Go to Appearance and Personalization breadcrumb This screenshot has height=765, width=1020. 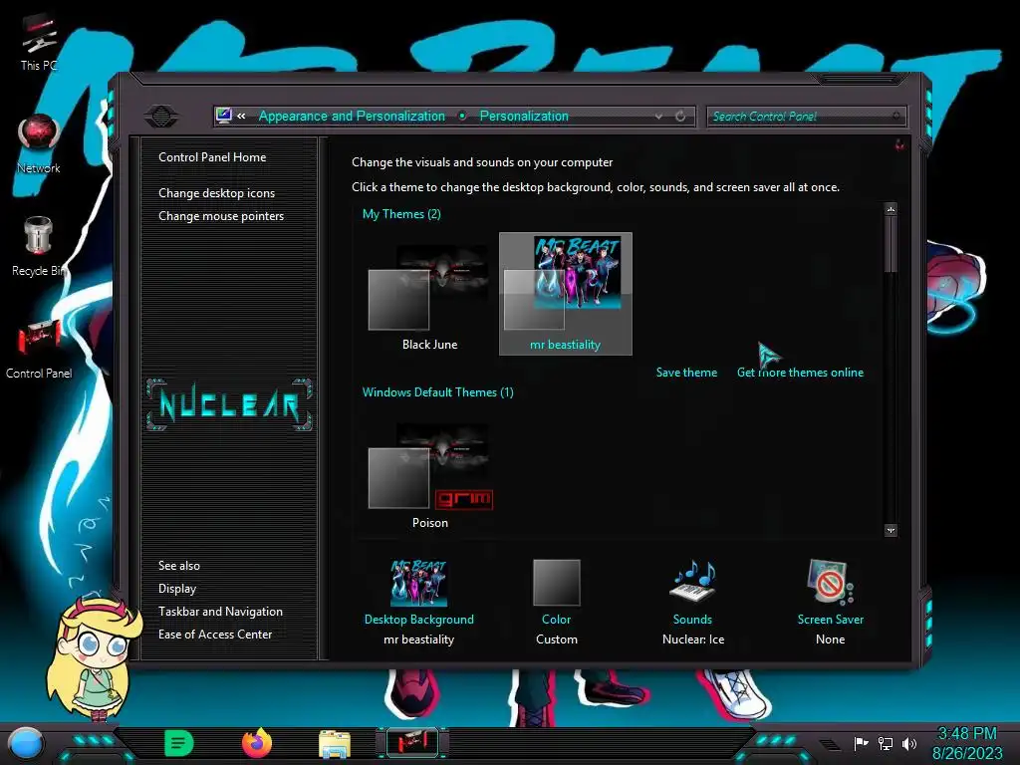pyautogui.click(x=352, y=116)
